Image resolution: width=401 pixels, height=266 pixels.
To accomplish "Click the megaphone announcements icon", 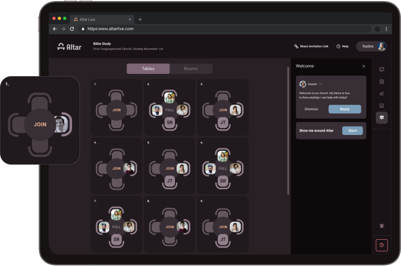I will click(381, 94).
